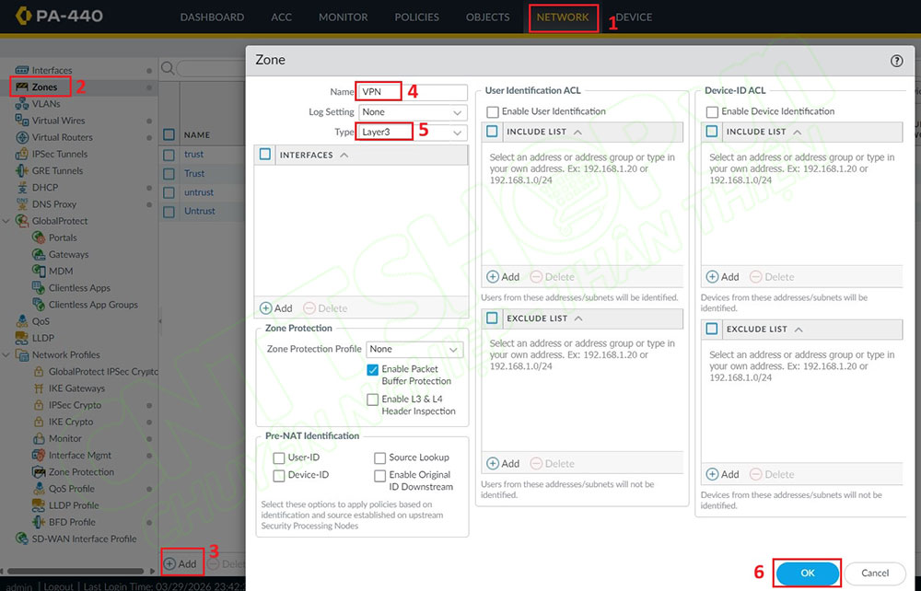Click the GlobalProtect Portals icon
Image resolution: width=921 pixels, height=591 pixels.
coord(39,238)
